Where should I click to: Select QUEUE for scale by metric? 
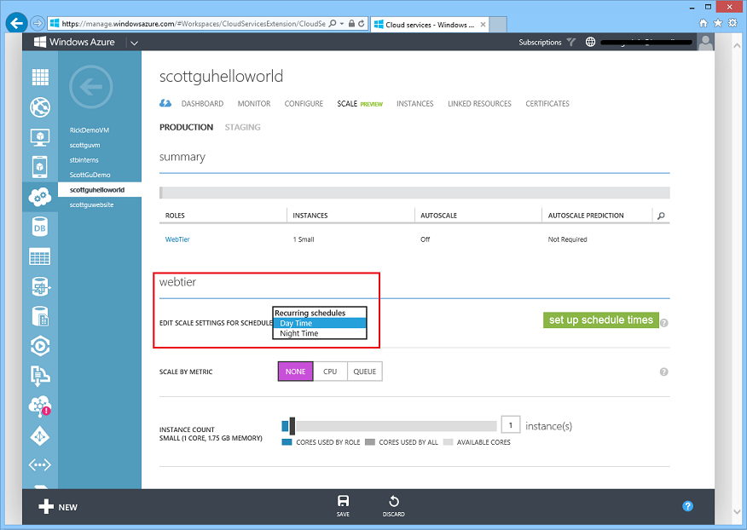pos(365,372)
